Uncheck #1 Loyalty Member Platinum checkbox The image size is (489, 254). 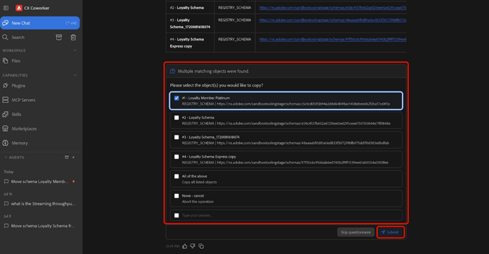coord(177,98)
